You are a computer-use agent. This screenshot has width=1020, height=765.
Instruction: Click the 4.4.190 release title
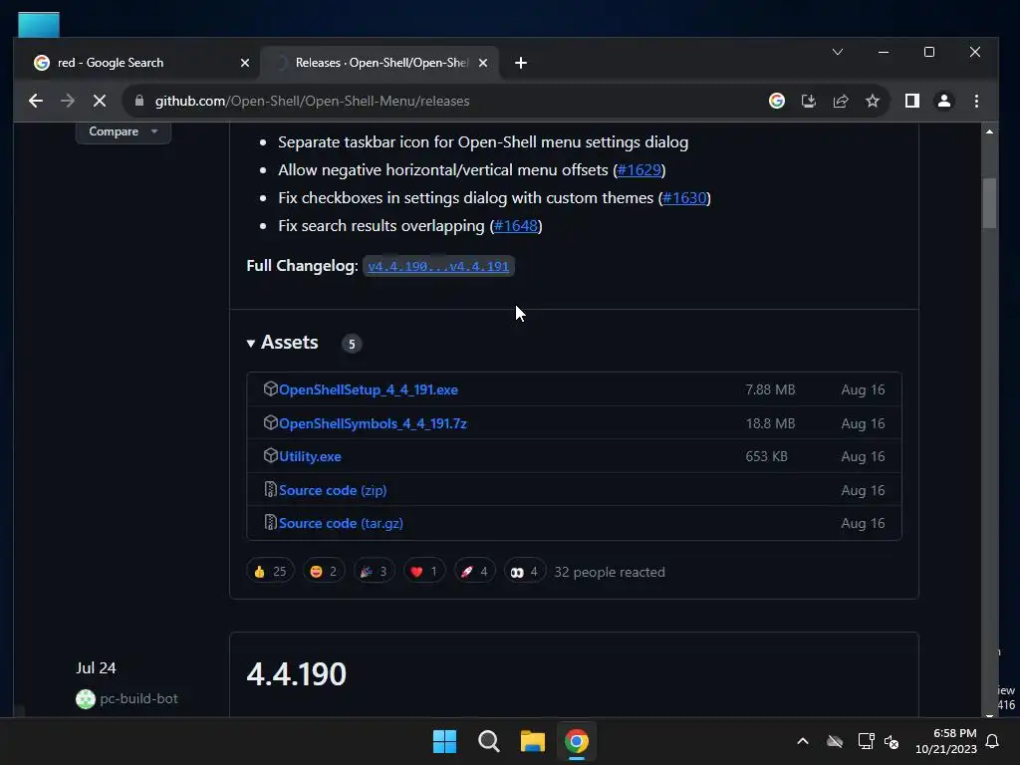pos(296,674)
